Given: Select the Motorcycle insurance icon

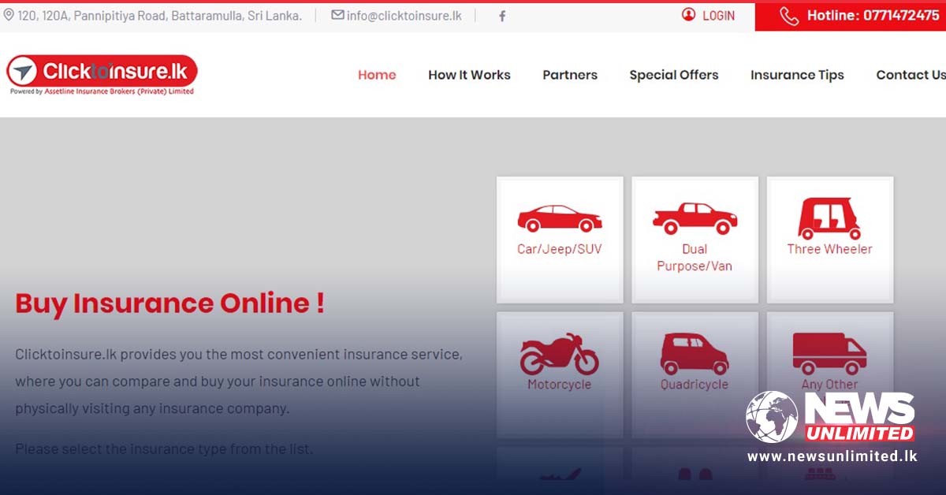Looking at the screenshot, I should coord(559,354).
